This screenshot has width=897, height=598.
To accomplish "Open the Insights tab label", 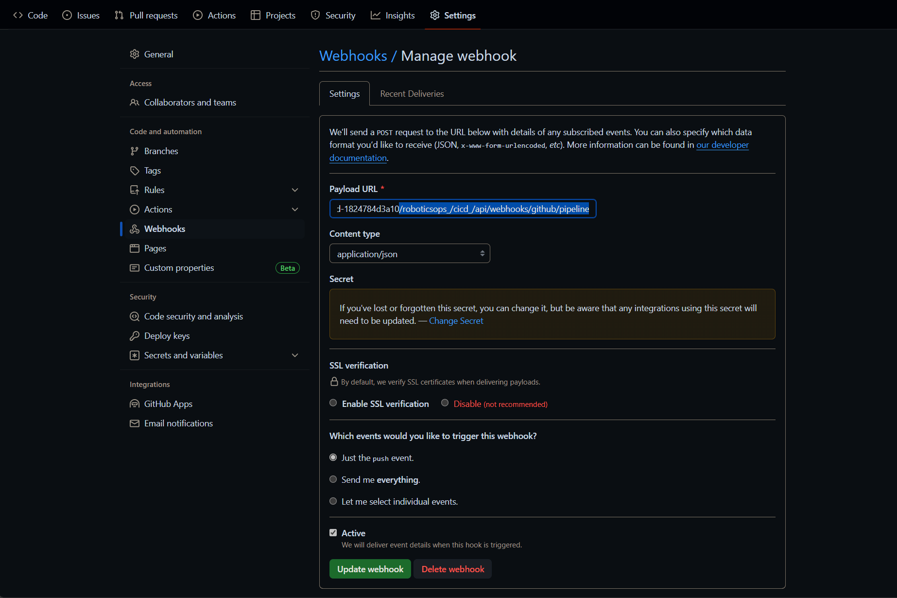I will pyautogui.click(x=400, y=16).
